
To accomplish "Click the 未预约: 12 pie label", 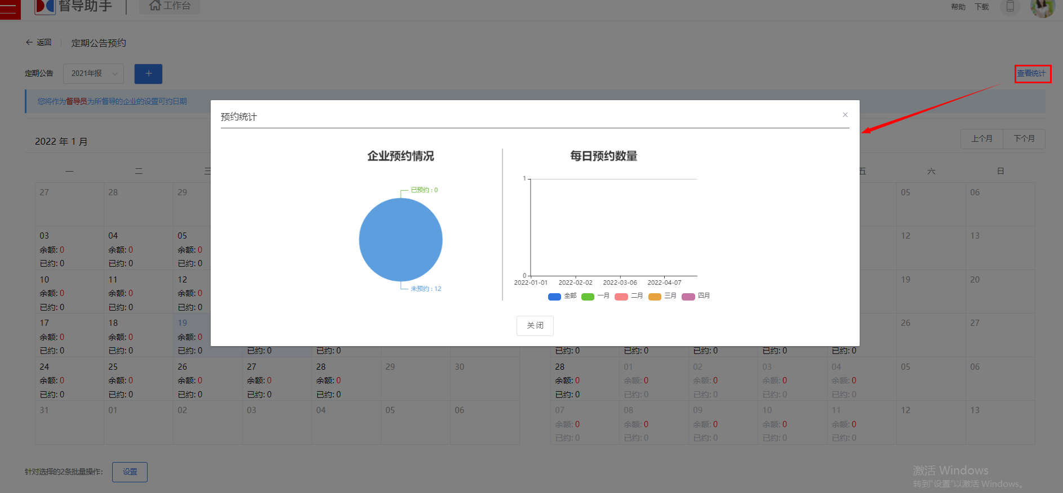I will click(x=426, y=289).
